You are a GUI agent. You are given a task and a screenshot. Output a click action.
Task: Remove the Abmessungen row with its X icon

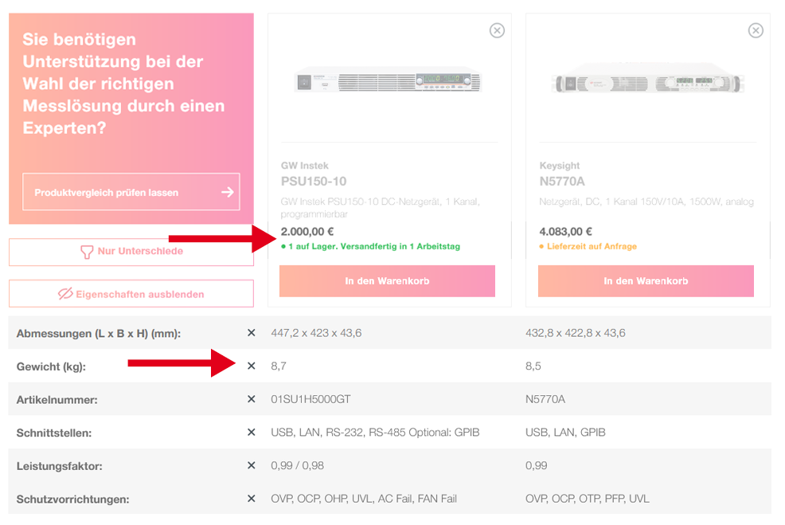point(252,333)
